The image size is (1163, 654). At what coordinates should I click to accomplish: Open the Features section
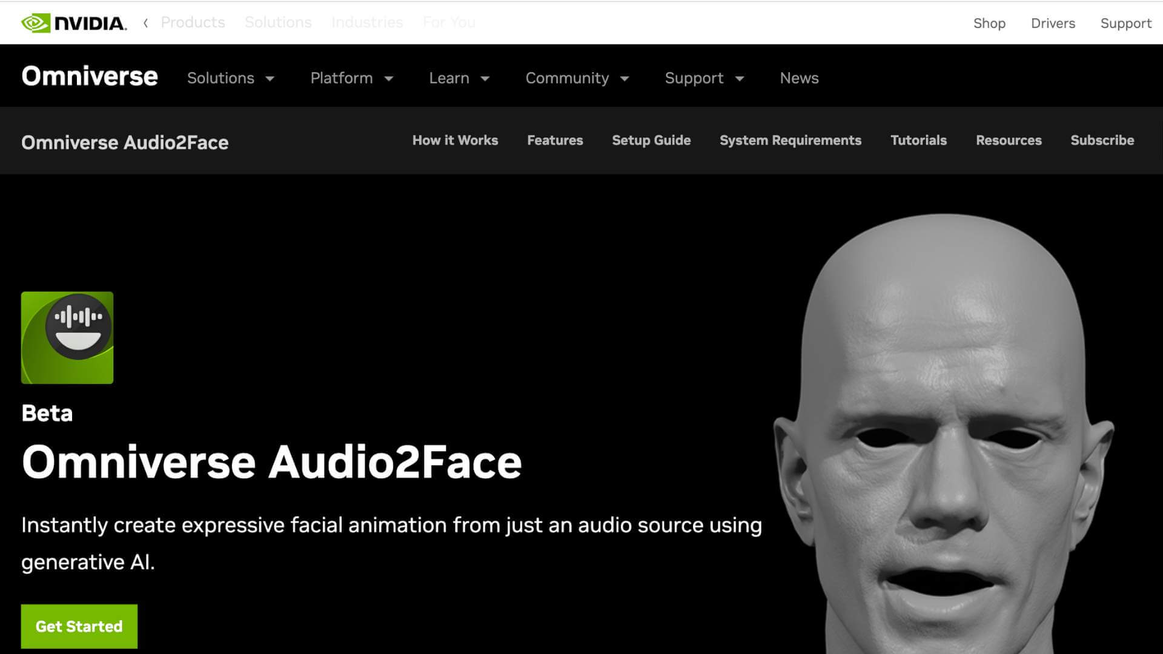555,140
